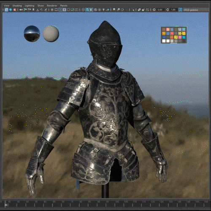Select the gray matte sphere

point(51,34)
